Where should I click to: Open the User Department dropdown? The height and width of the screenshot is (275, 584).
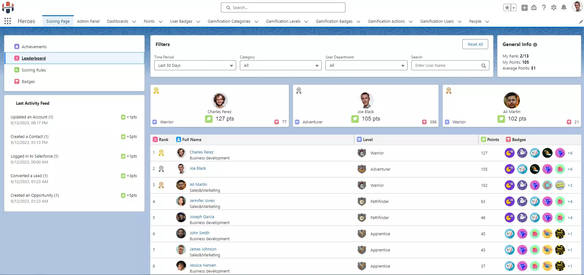pyautogui.click(x=366, y=65)
